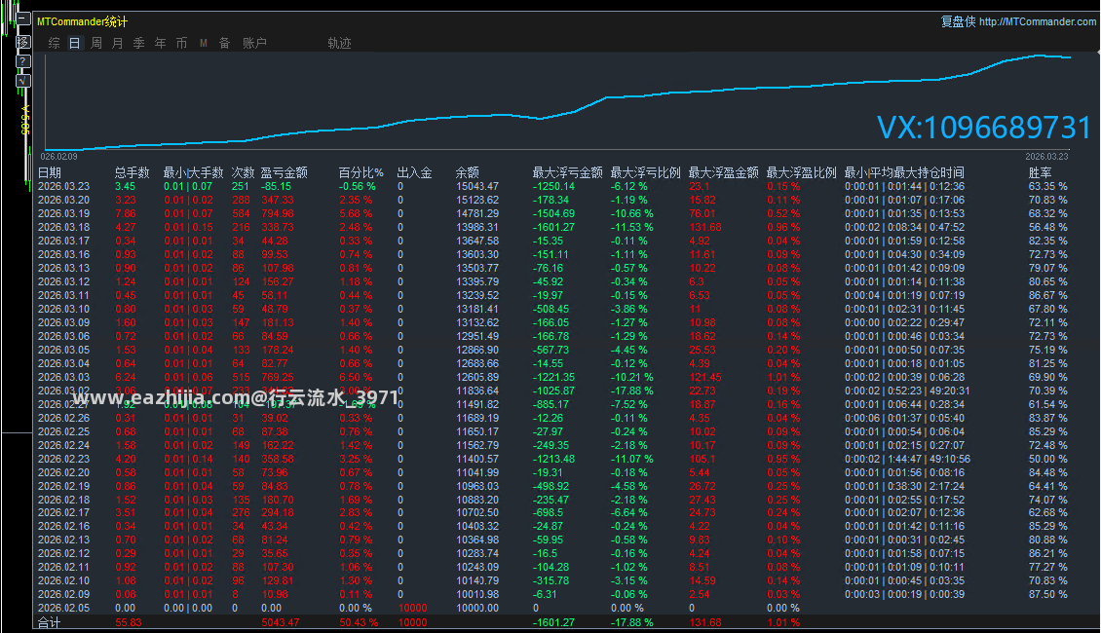
Task: Click the 最大浮亏比例 column header
Action: coord(645,172)
